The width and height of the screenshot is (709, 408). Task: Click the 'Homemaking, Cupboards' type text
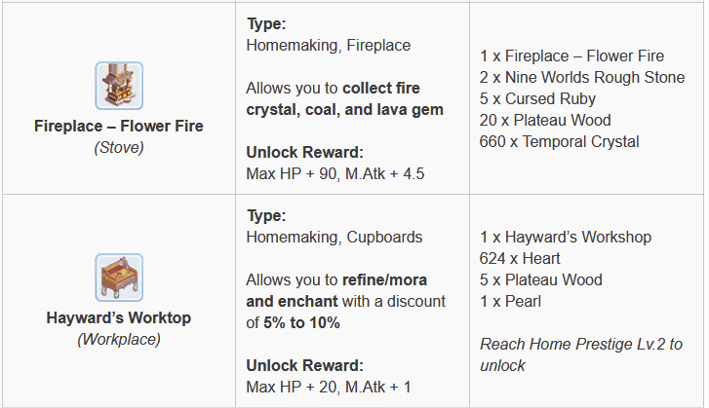point(335,237)
